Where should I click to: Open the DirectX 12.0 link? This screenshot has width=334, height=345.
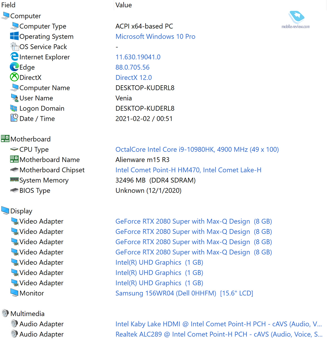pyautogui.click(x=134, y=77)
